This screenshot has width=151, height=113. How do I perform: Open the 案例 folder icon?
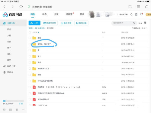34,75
